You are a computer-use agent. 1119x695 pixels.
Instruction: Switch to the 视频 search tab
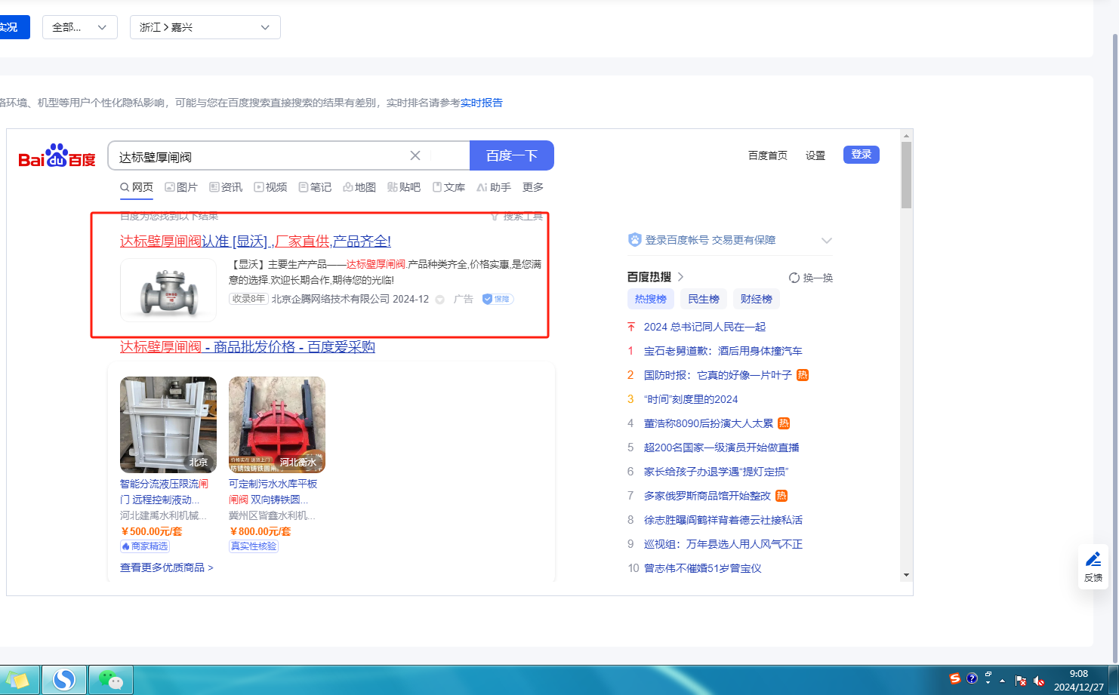pos(270,187)
